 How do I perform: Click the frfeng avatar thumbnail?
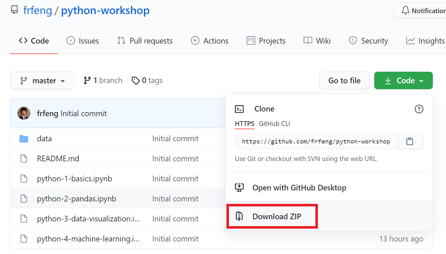point(24,113)
